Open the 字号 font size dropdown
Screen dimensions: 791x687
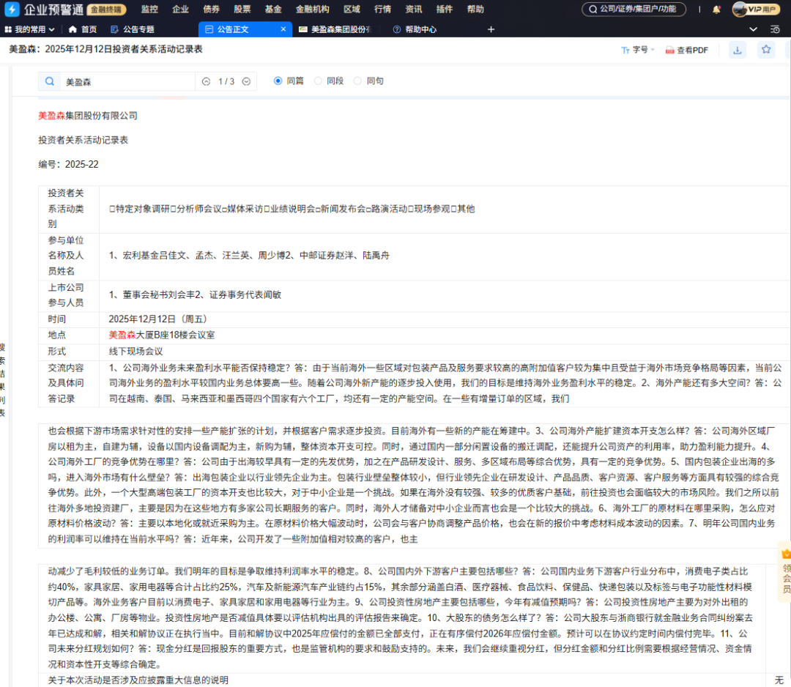click(638, 50)
